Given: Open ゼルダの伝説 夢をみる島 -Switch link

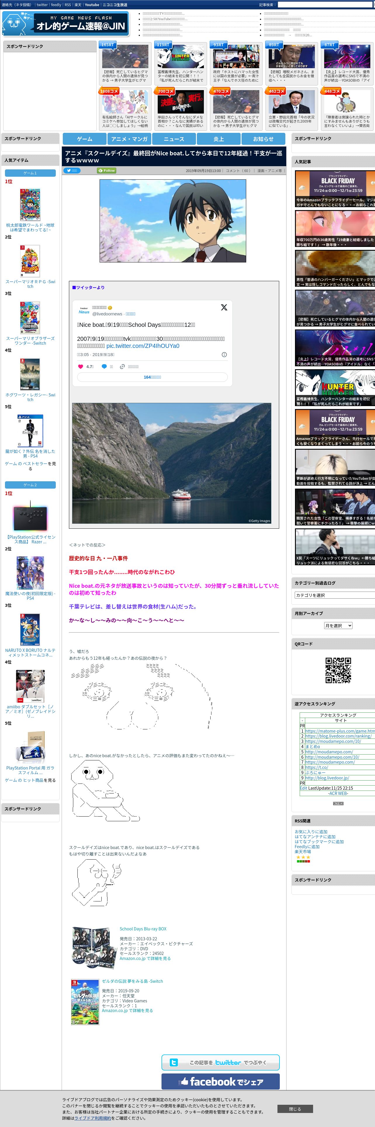Looking at the screenshot, I should (132, 981).
